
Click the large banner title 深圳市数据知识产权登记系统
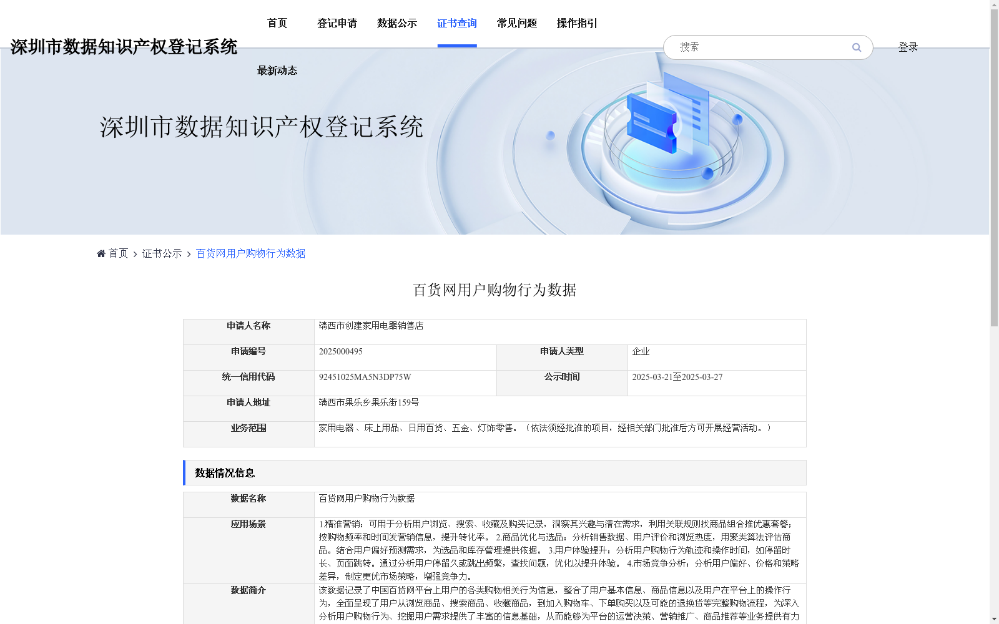click(x=262, y=127)
